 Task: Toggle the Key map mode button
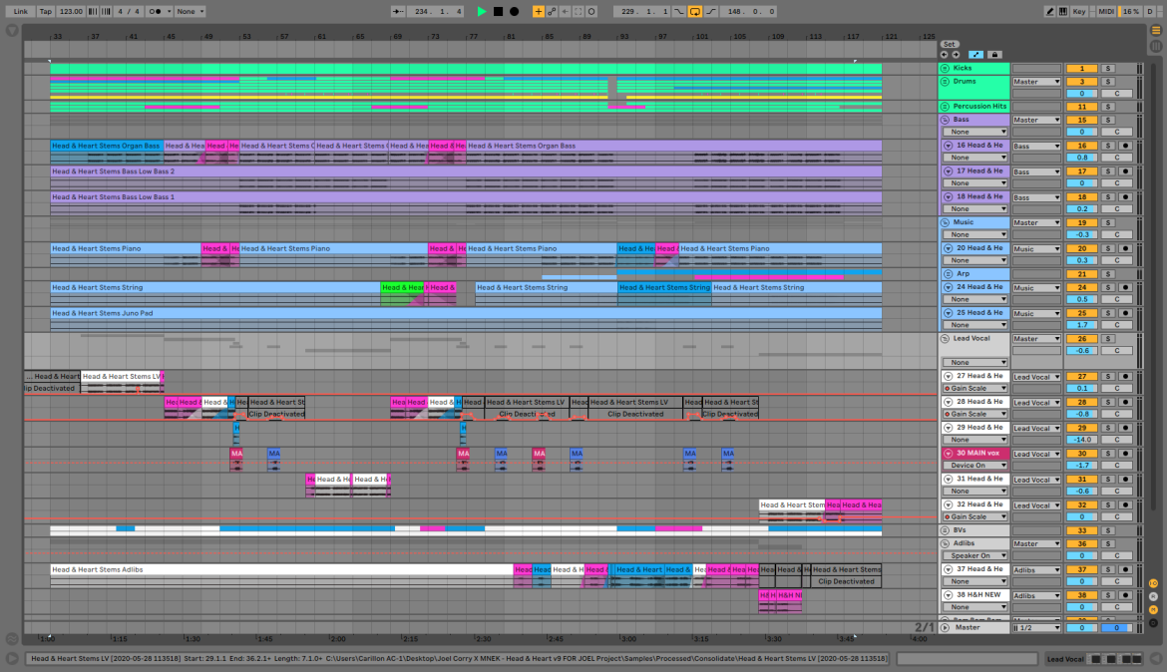tap(1078, 11)
